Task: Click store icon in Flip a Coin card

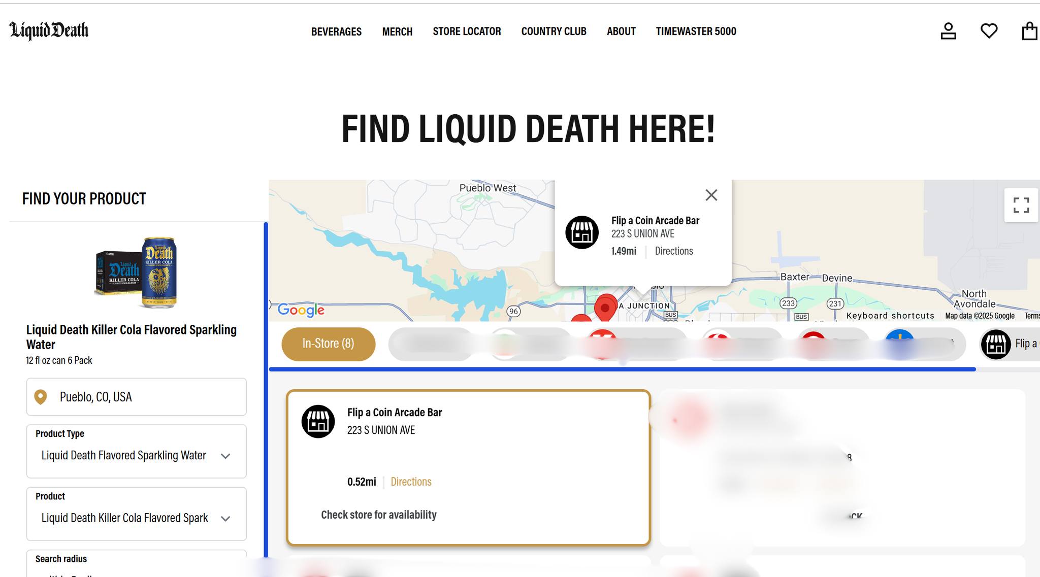Action: (x=318, y=421)
